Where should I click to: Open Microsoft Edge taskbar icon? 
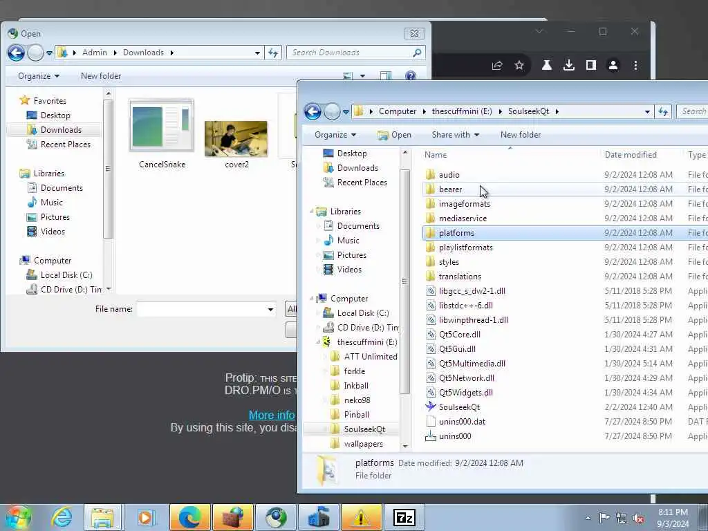coord(189,517)
